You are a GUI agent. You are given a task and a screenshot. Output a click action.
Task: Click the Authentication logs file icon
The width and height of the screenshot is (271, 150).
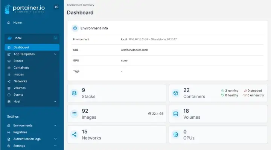click(9, 139)
